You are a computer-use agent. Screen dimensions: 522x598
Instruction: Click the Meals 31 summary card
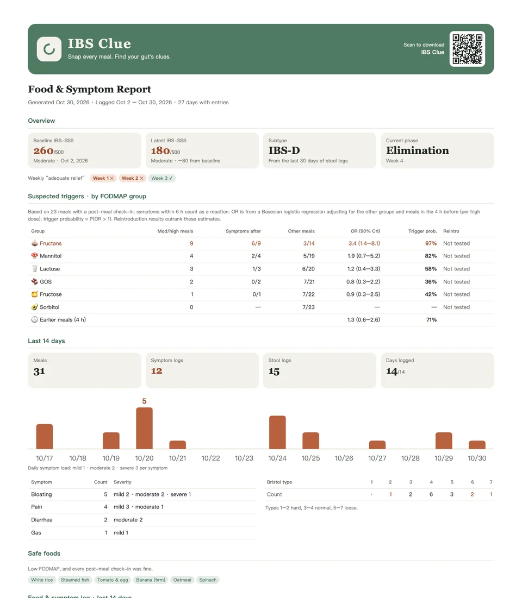84,370
